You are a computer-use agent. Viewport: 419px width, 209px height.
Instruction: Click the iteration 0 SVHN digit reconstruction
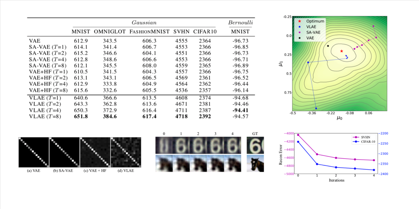(x=164, y=145)
